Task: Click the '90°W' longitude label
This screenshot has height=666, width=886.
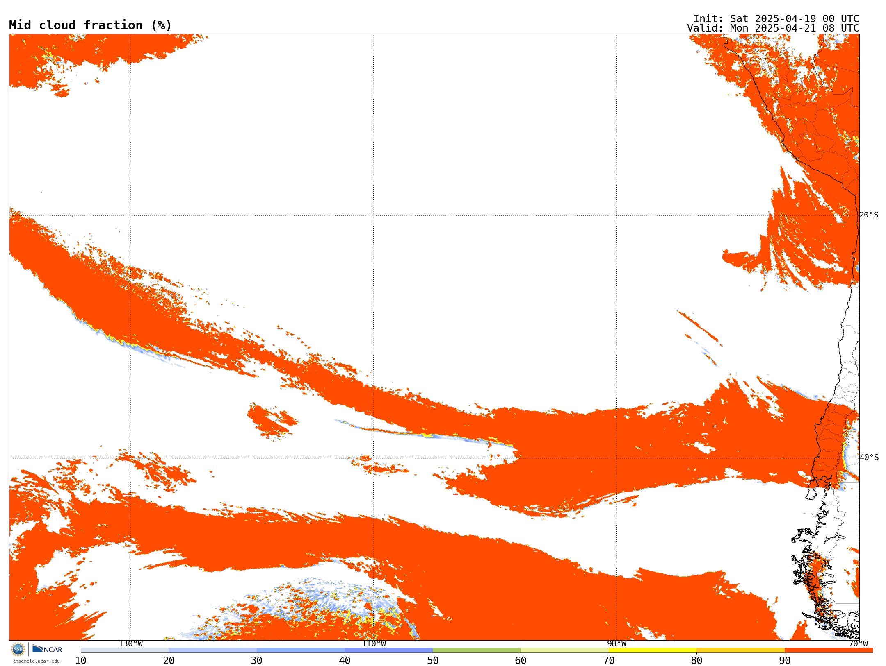Action: (x=617, y=644)
